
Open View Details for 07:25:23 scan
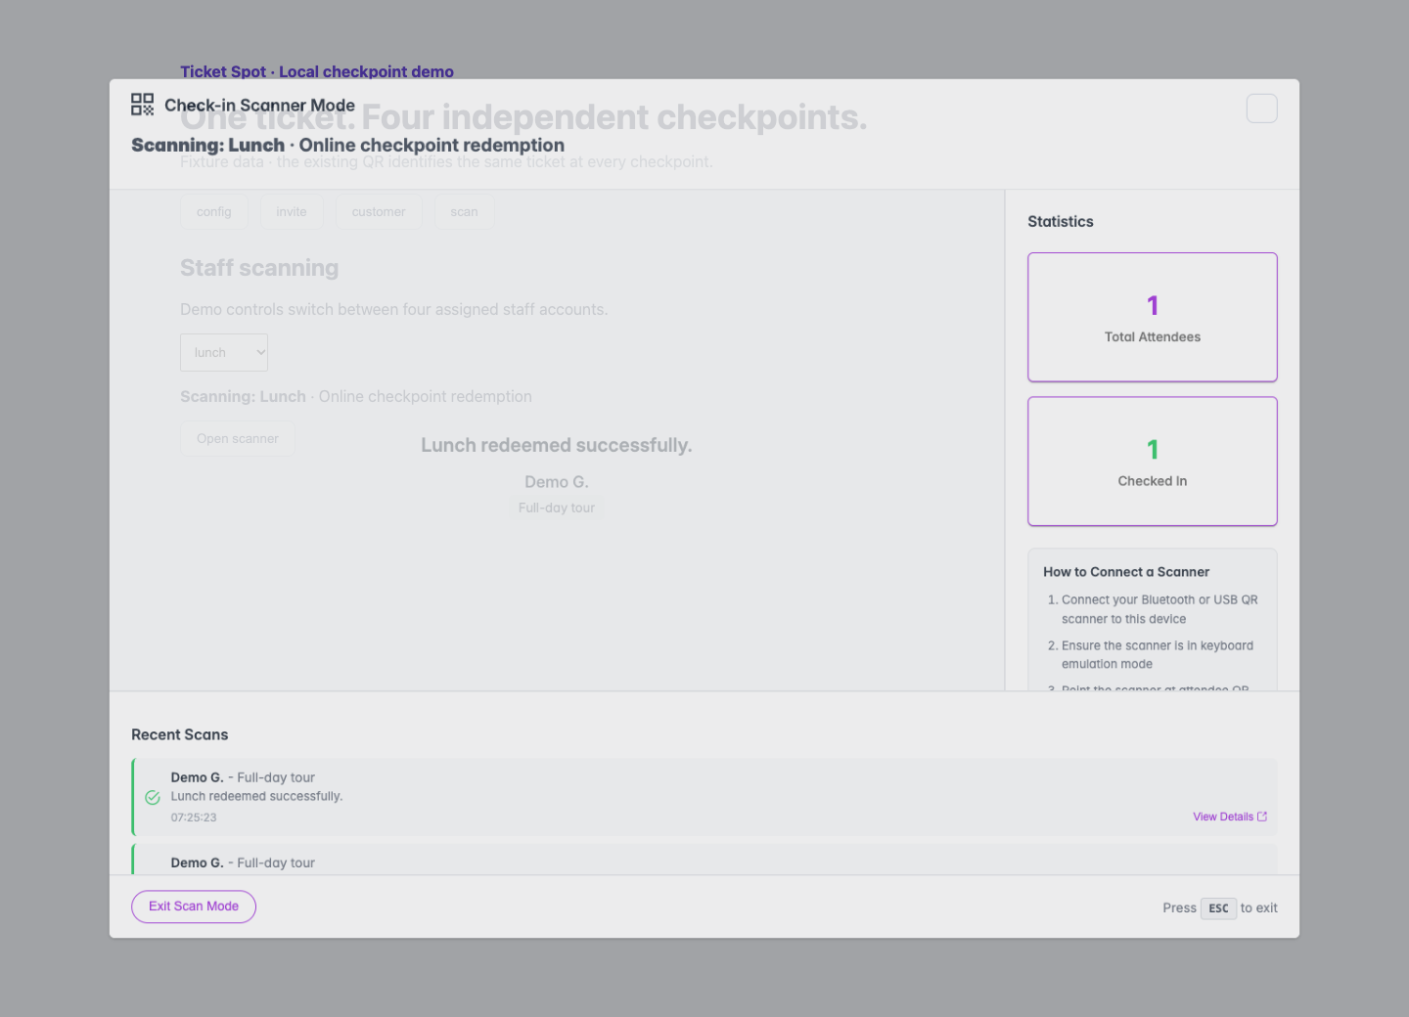[x=1230, y=817]
